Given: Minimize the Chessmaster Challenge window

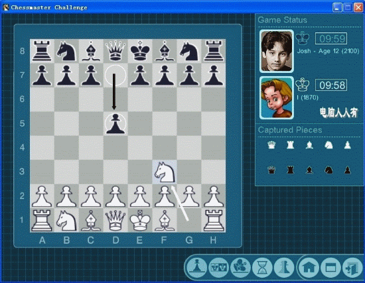Looking at the screenshot, I should [x=337, y=7].
